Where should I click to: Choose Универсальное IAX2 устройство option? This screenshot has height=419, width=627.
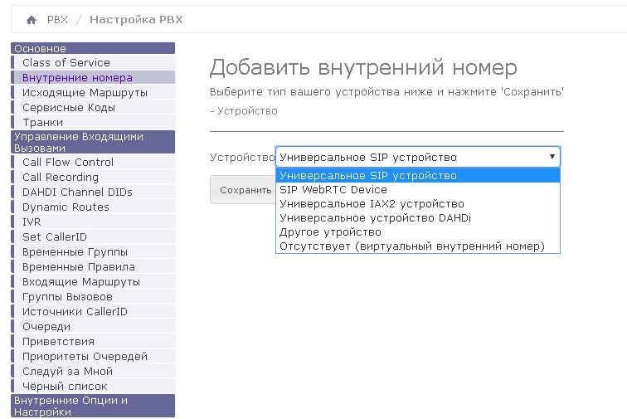pos(418,204)
